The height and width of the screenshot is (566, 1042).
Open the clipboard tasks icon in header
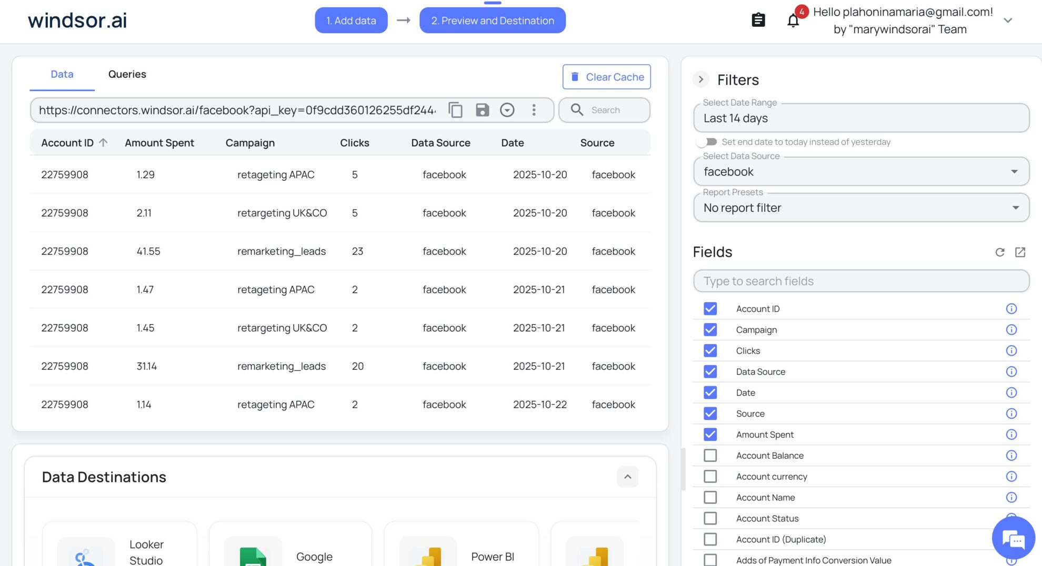(x=758, y=20)
